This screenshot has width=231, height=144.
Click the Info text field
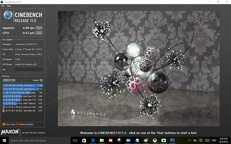click(28, 70)
